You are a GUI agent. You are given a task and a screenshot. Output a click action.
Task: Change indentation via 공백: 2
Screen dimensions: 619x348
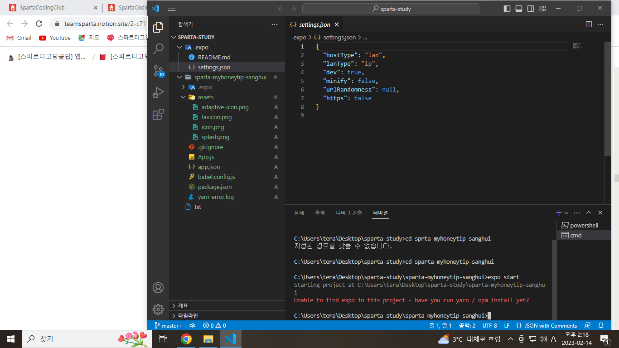point(467,325)
